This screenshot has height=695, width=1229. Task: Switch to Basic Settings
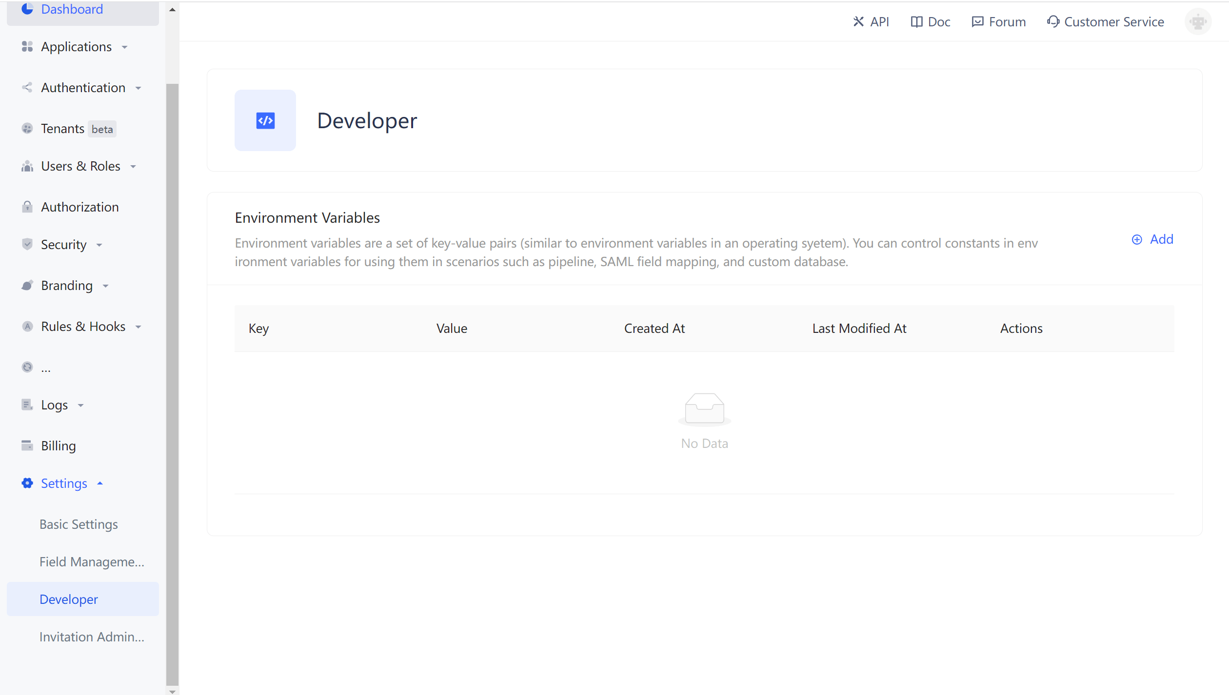point(78,524)
